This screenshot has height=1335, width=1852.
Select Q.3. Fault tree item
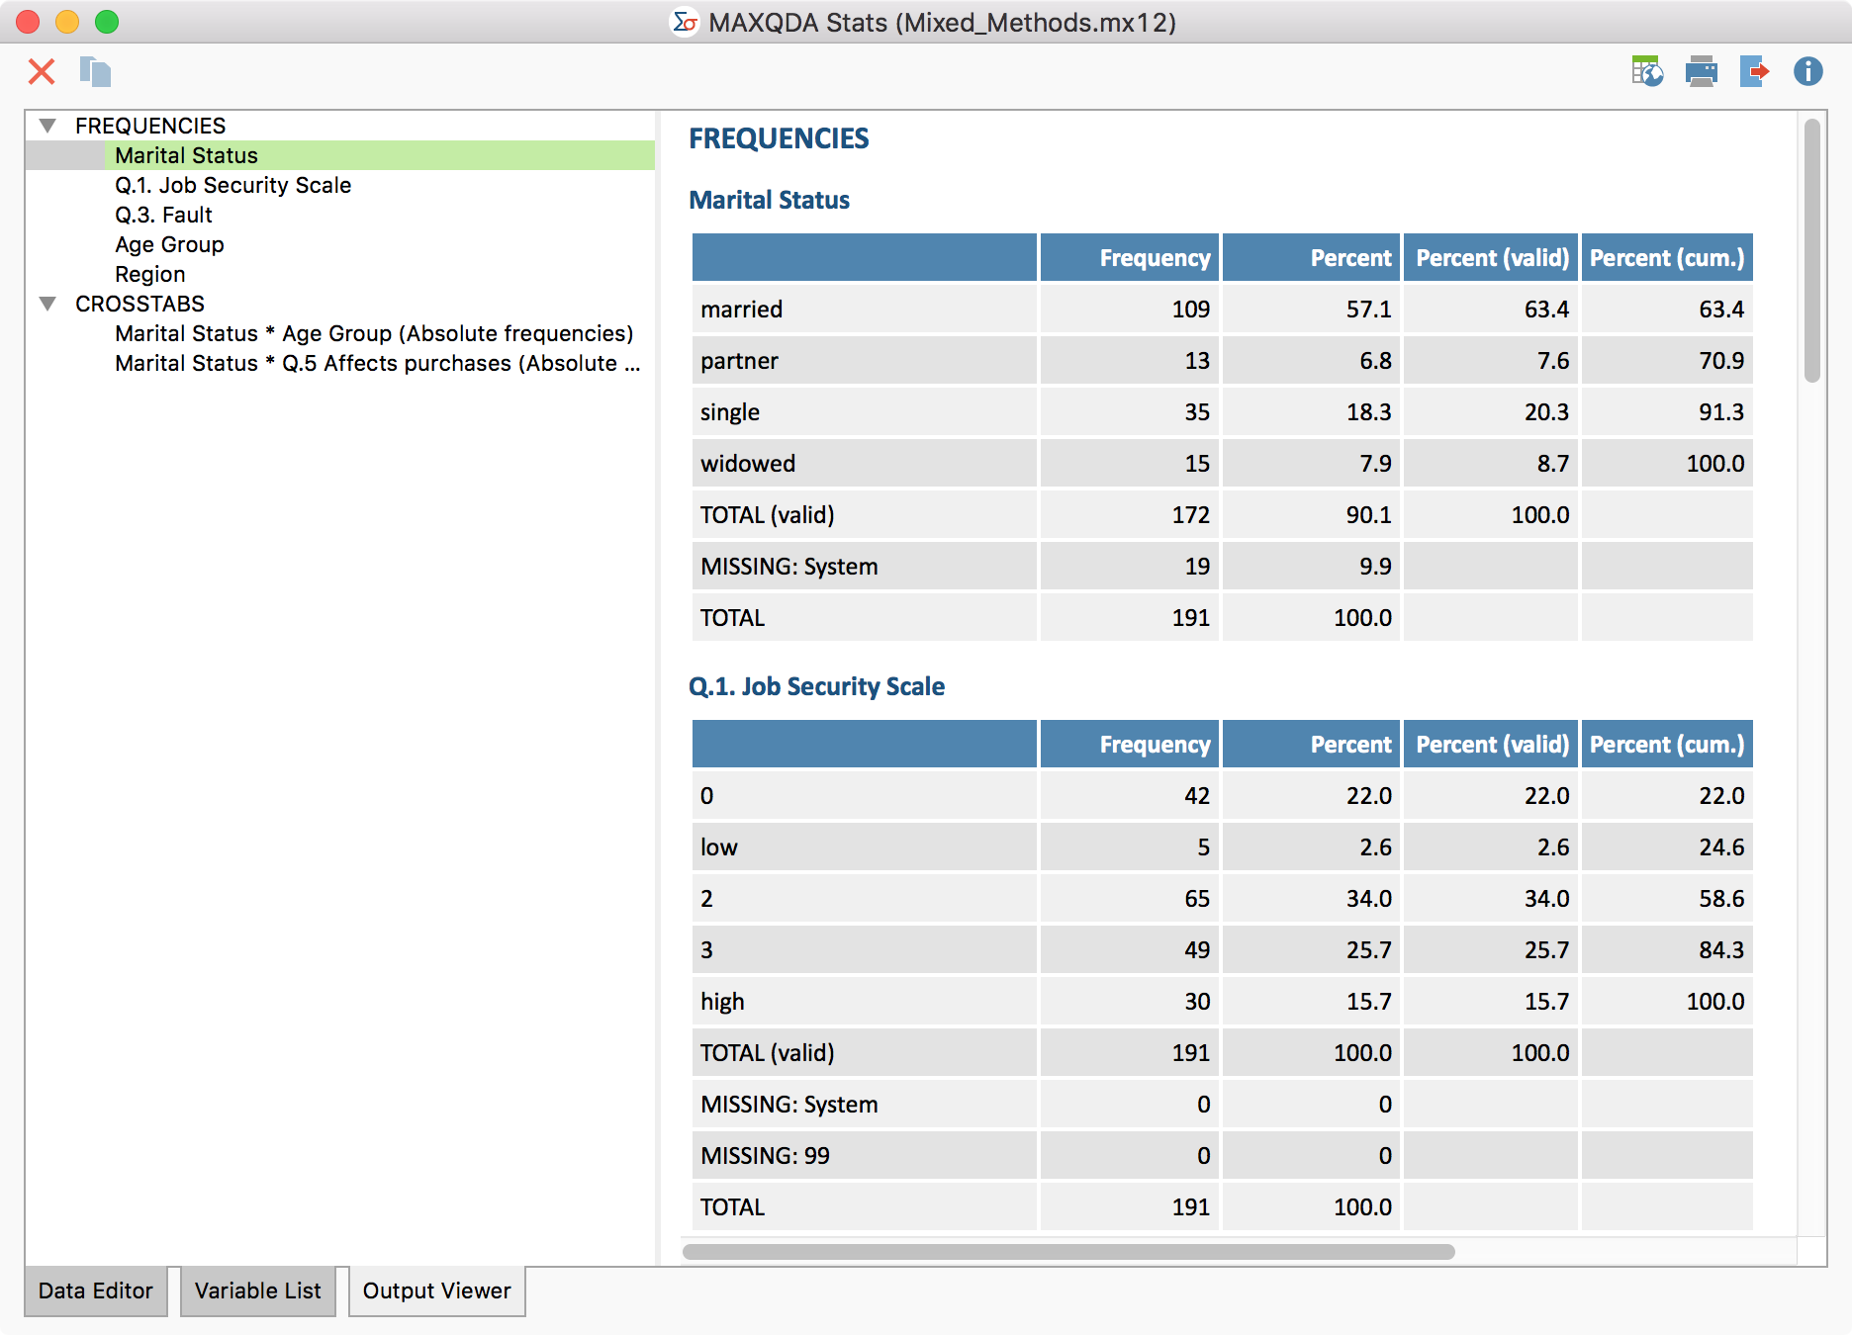click(x=163, y=215)
